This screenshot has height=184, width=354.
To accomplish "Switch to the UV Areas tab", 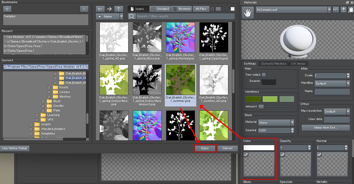I will tap(298, 64).
